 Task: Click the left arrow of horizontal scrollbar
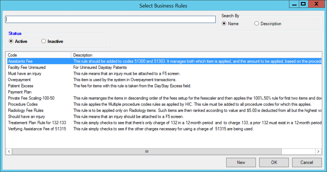coord(9,151)
